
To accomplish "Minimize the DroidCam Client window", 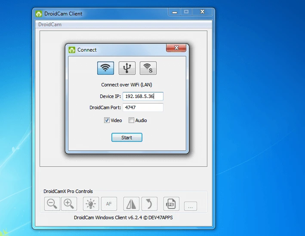I will pos(175,12).
